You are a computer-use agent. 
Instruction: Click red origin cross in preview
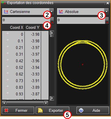point(83,65)
